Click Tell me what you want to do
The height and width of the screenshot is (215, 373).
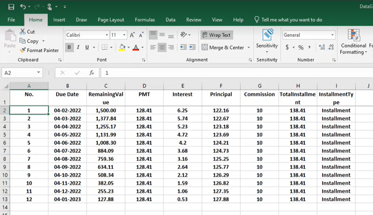click(x=292, y=20)
